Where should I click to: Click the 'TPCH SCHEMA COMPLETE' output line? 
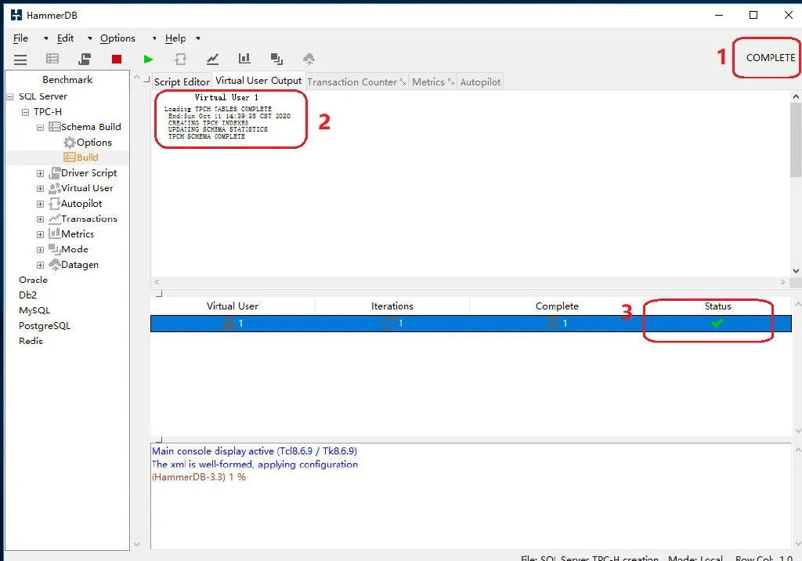click(207, 136)
